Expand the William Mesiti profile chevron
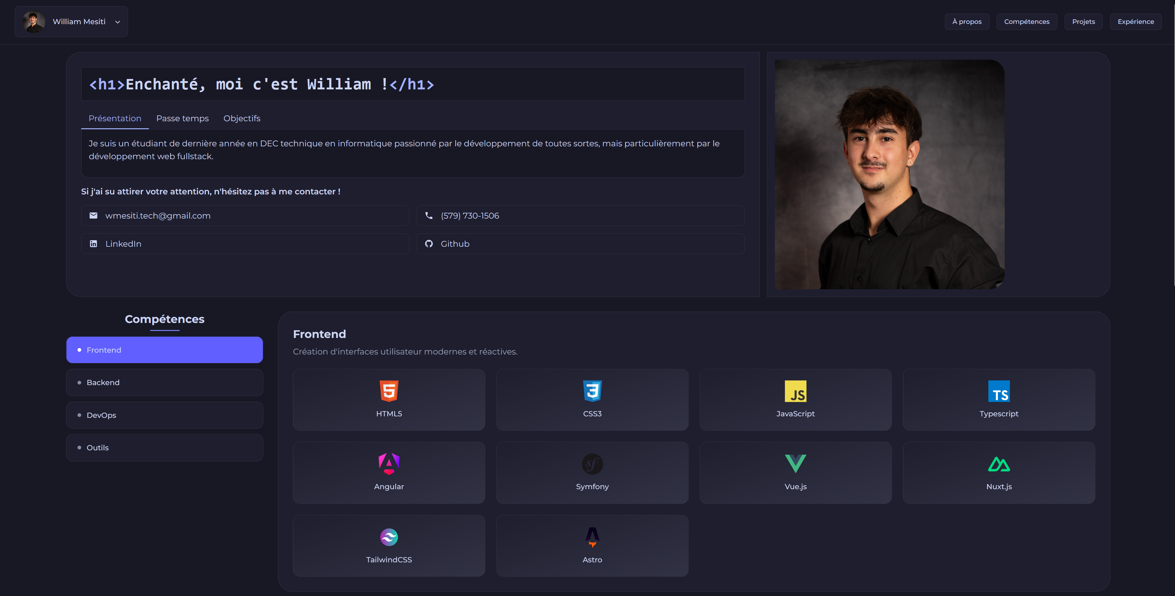Image resolution: width=1175 pixels, height=596 pixels. coord(118,22)
